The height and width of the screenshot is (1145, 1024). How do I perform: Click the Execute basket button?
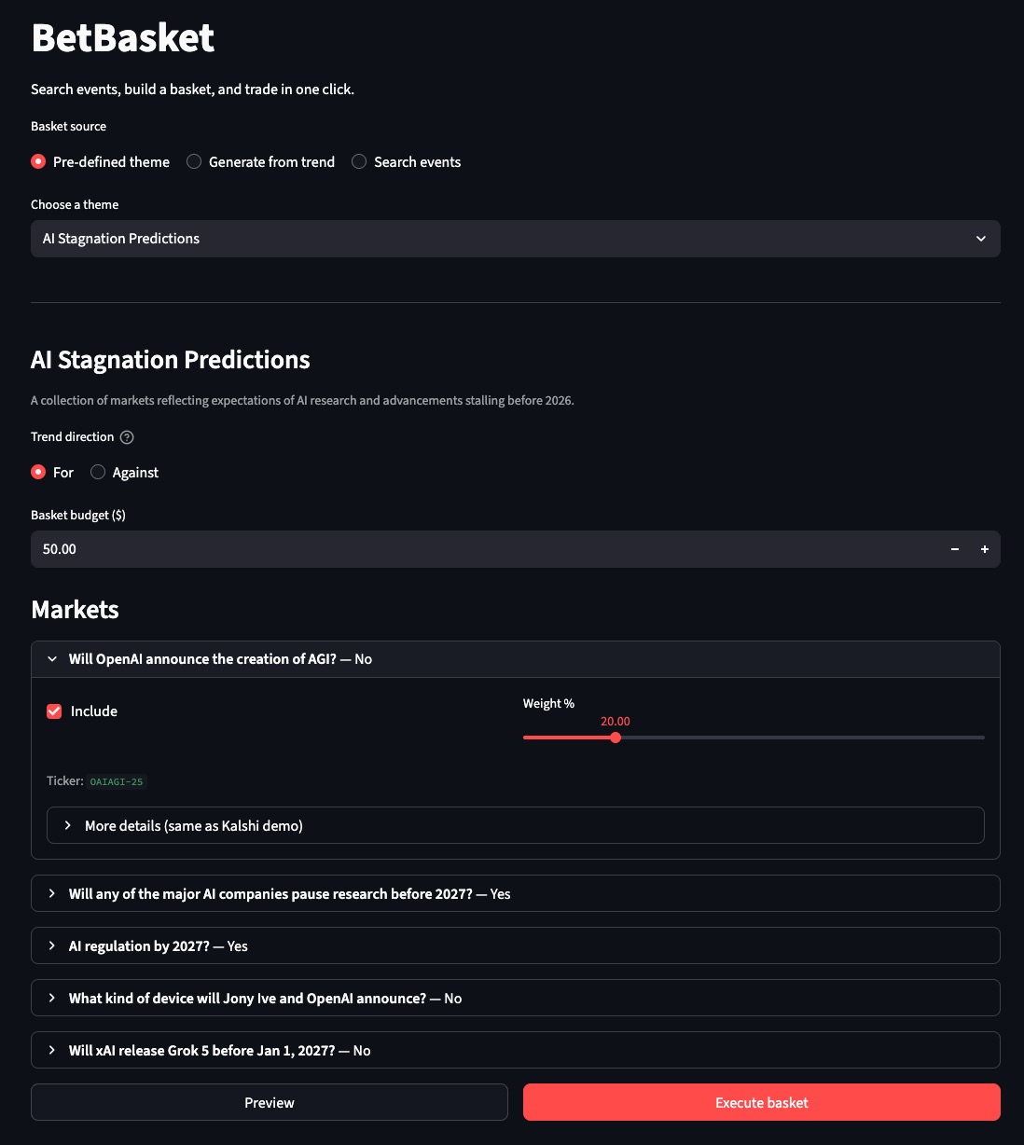[x=762, y=1102]
